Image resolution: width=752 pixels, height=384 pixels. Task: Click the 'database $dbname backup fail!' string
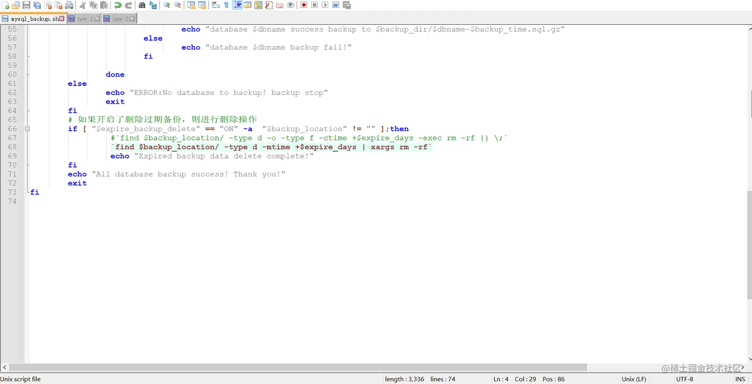279,47
